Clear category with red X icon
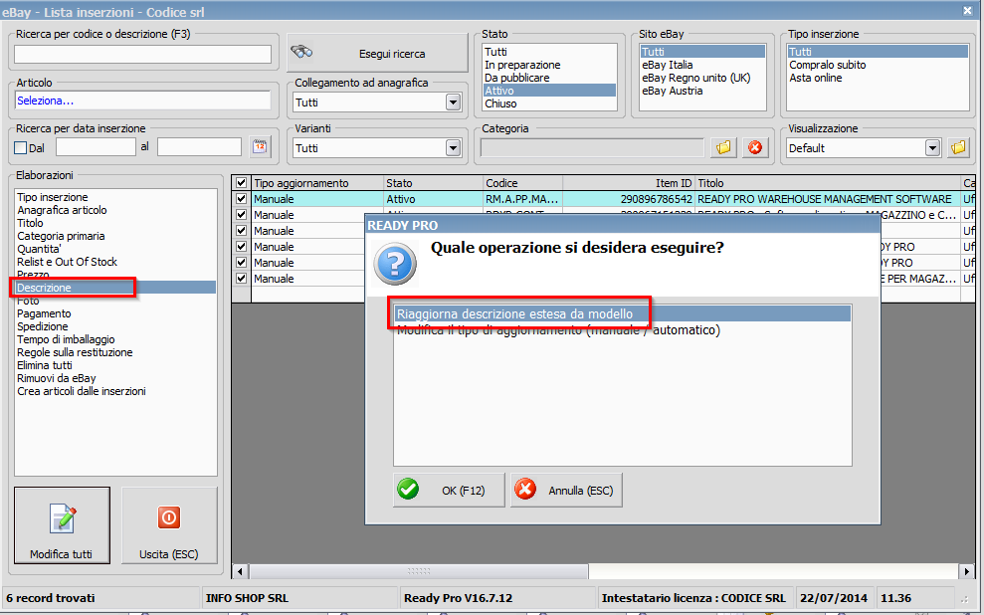984x615 pixels. [x=755, y=147]
